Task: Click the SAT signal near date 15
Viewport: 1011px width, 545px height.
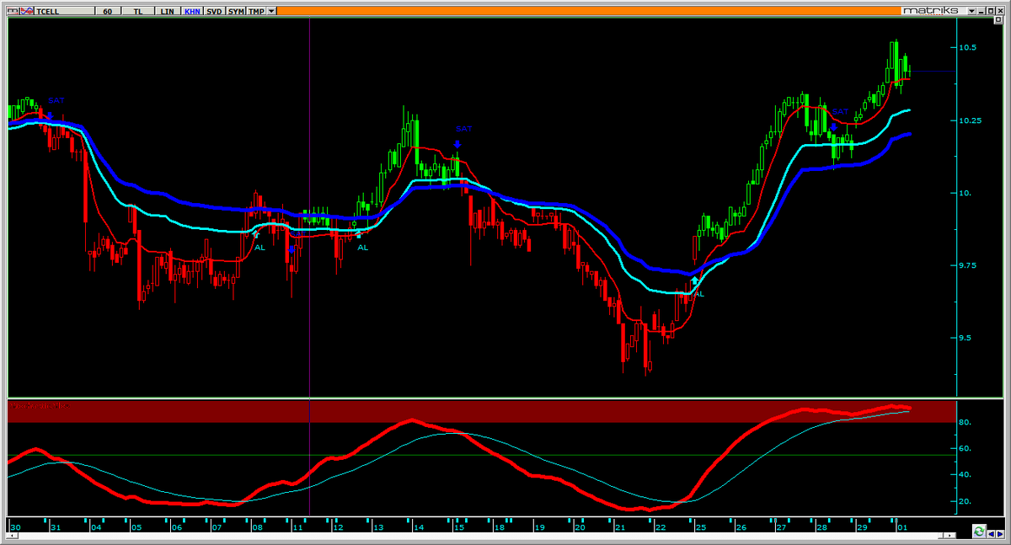Action: click(x=463, y=129)
